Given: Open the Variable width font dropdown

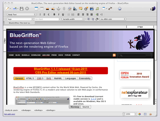Looking at the screenshot, I should tap(73, 19).
